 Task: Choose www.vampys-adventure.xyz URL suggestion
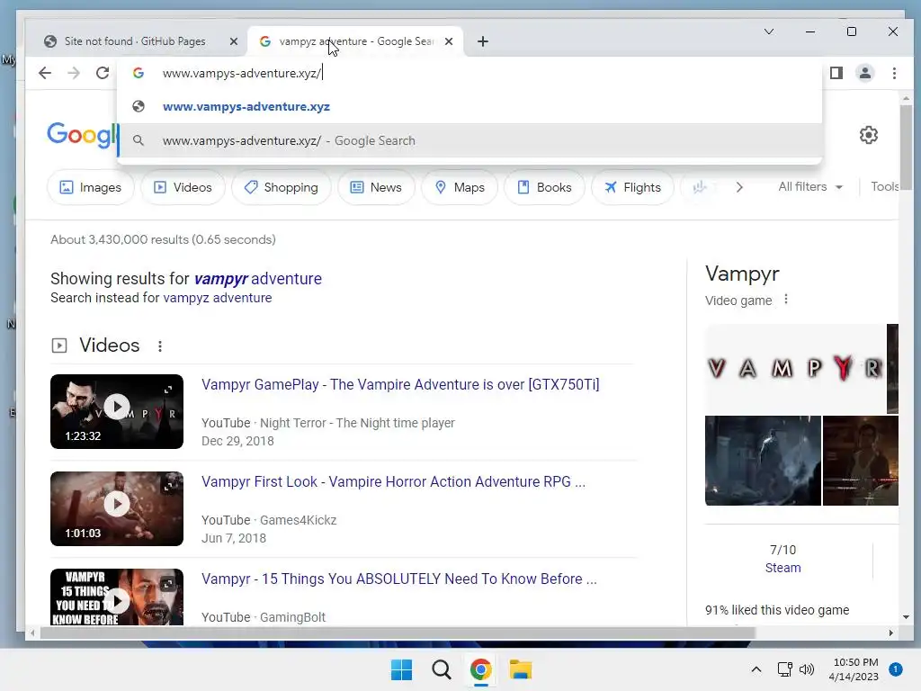tap(469, 106)
